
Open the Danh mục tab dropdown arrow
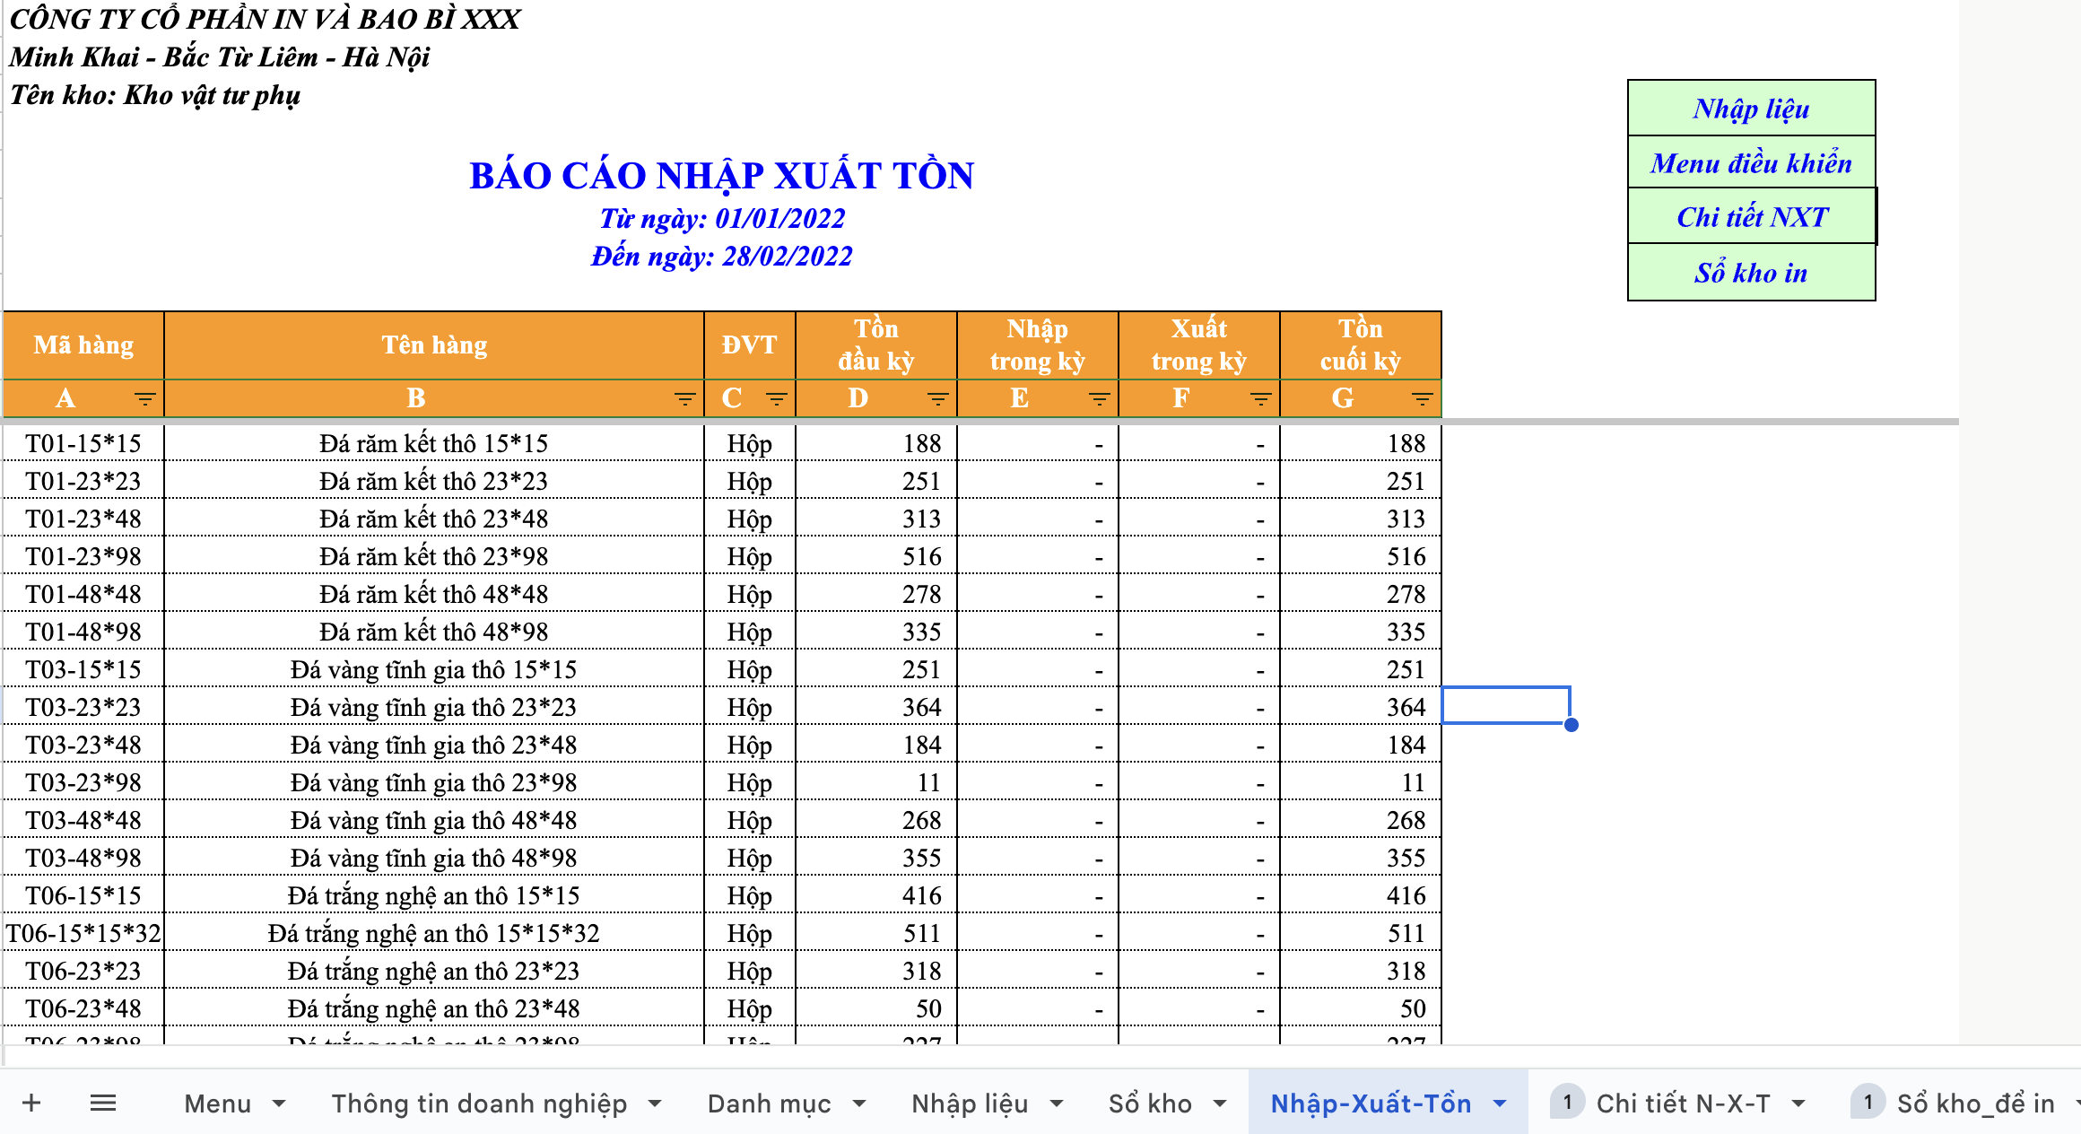coord(861,1103)
